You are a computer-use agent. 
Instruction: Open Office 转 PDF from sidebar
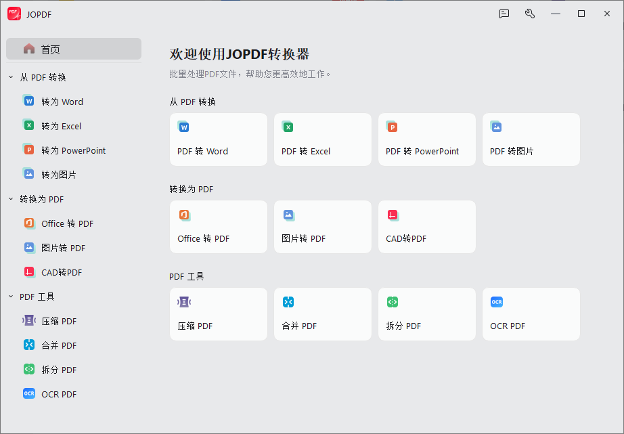[x=67, y=223]
